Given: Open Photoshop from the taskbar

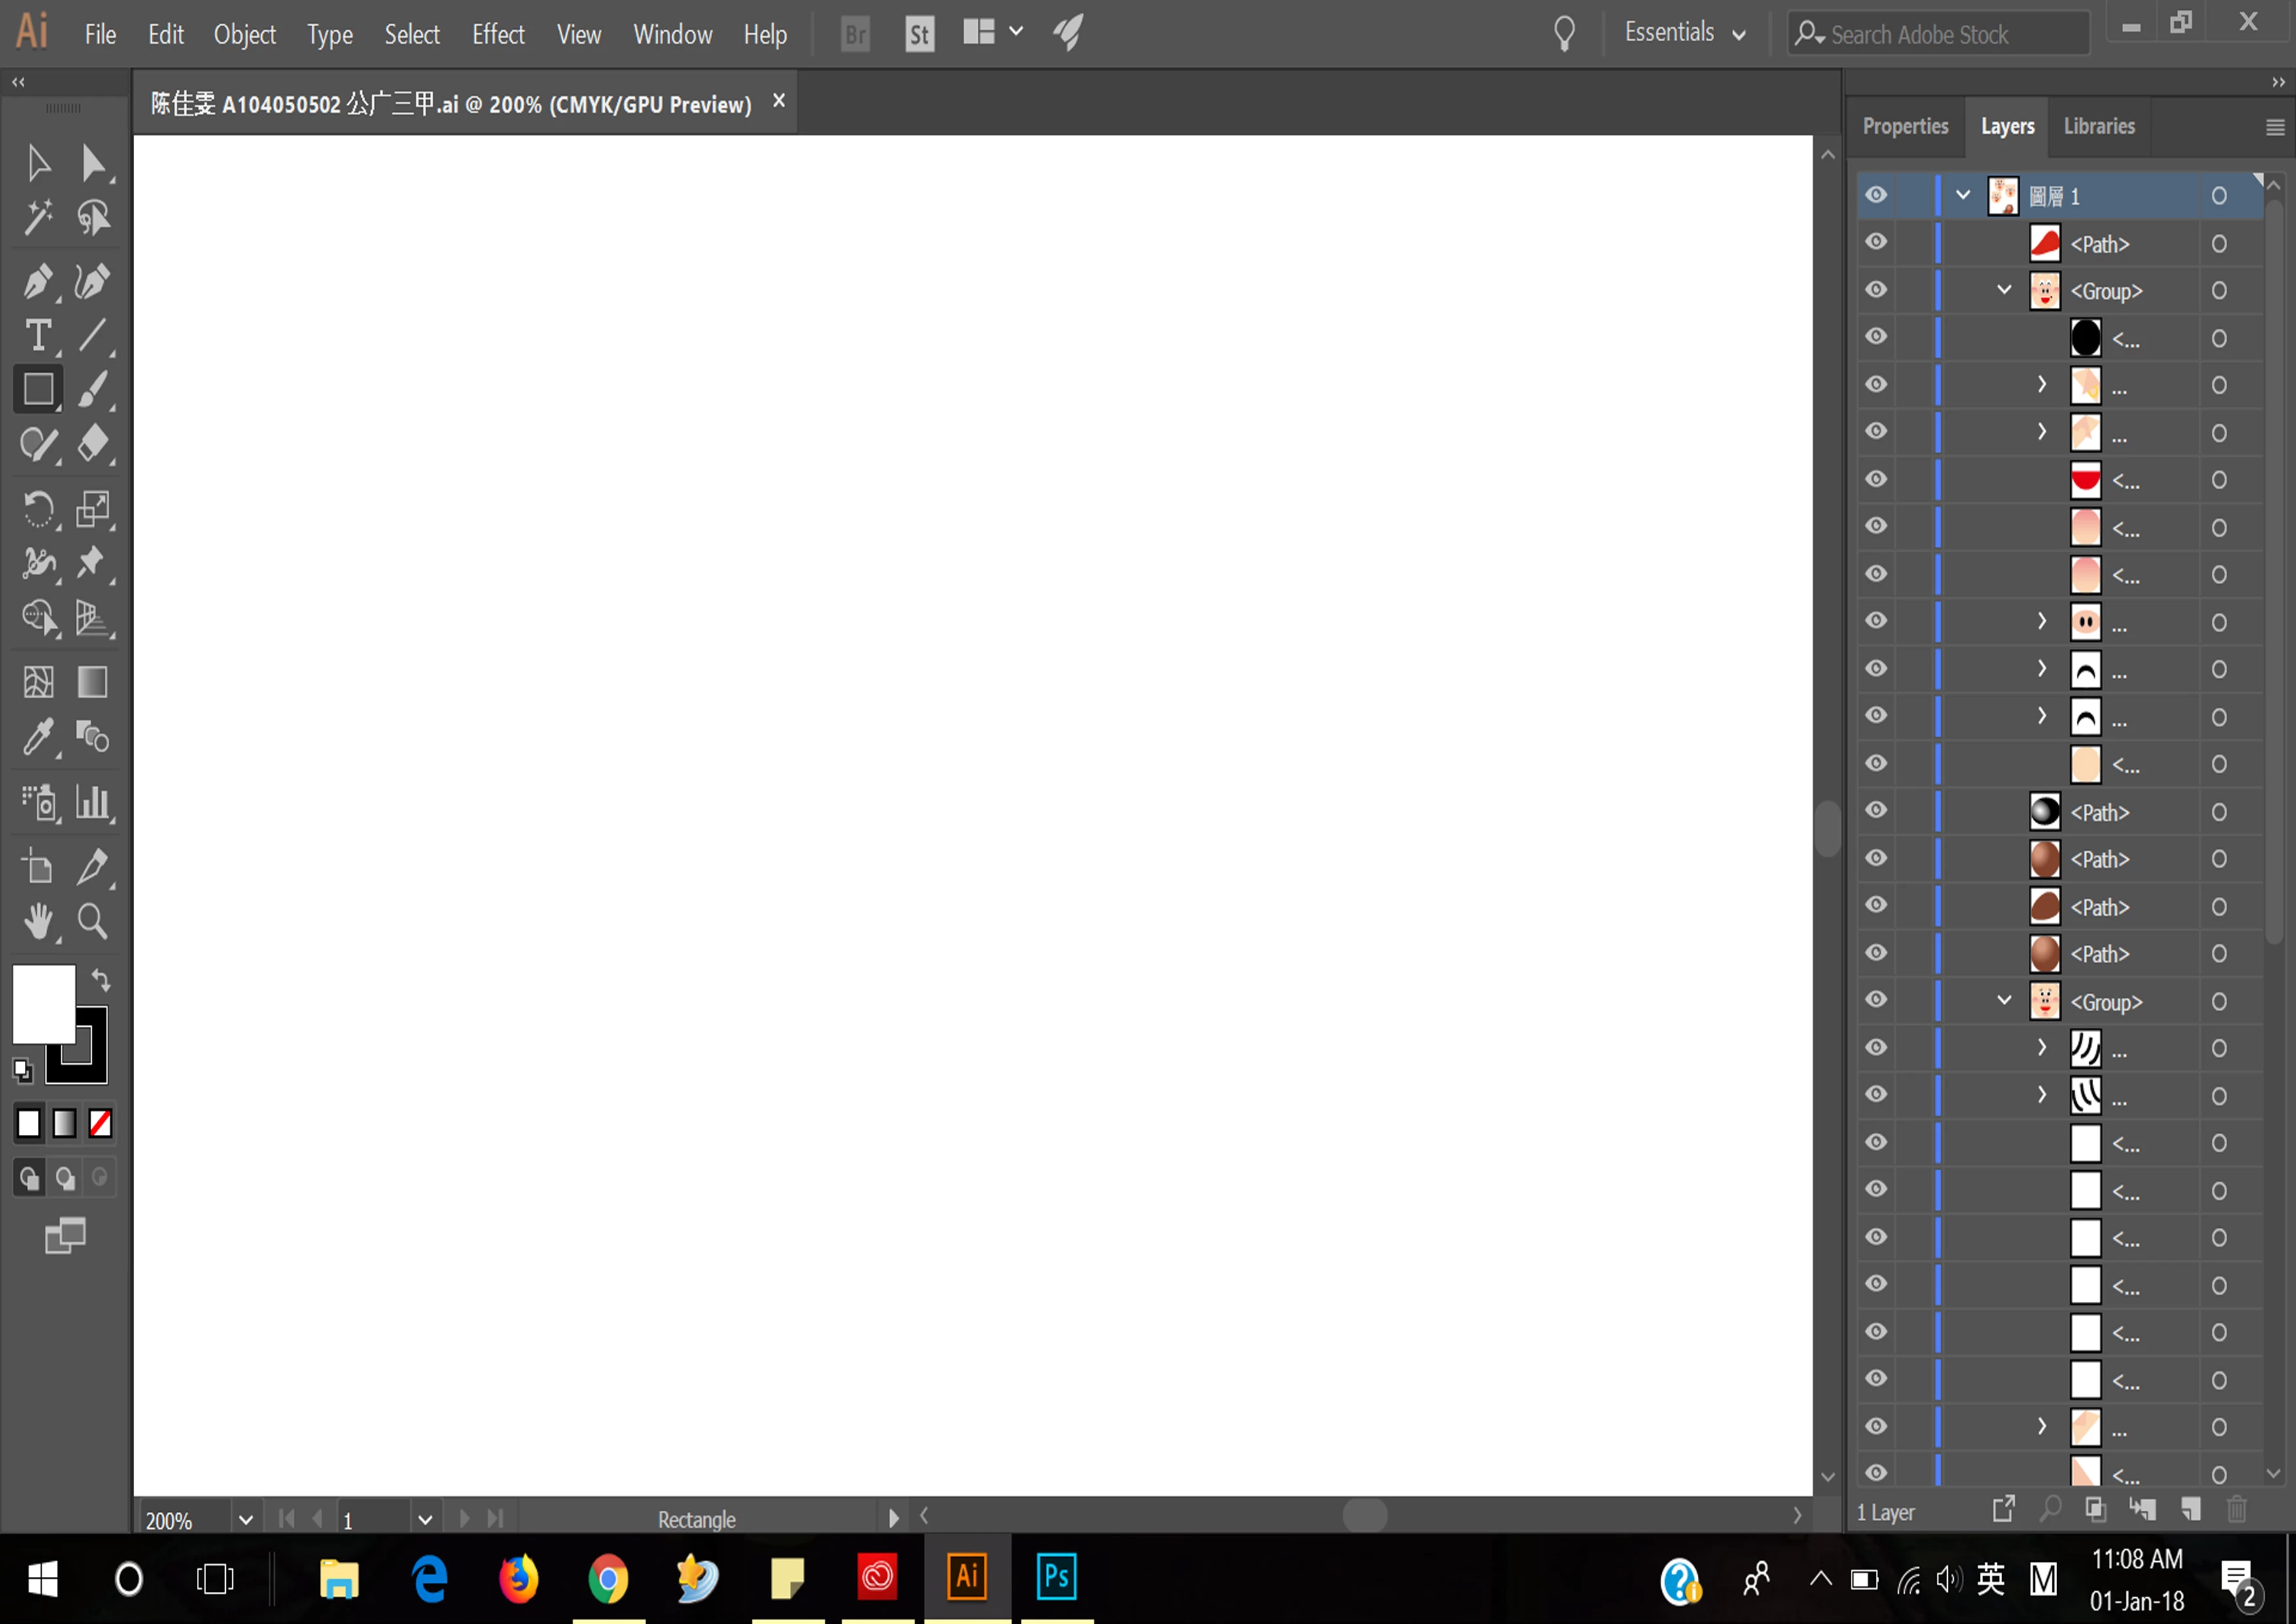Looking at the screenshot, I should pos(1056,1578).
